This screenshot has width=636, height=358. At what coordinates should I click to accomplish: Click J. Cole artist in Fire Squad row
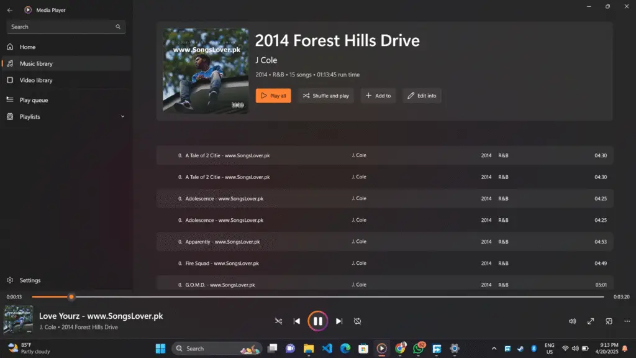359,263
